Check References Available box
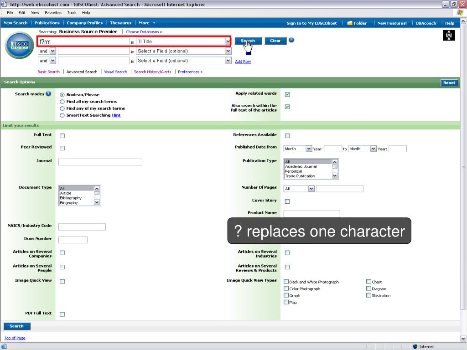 point(287,136)
